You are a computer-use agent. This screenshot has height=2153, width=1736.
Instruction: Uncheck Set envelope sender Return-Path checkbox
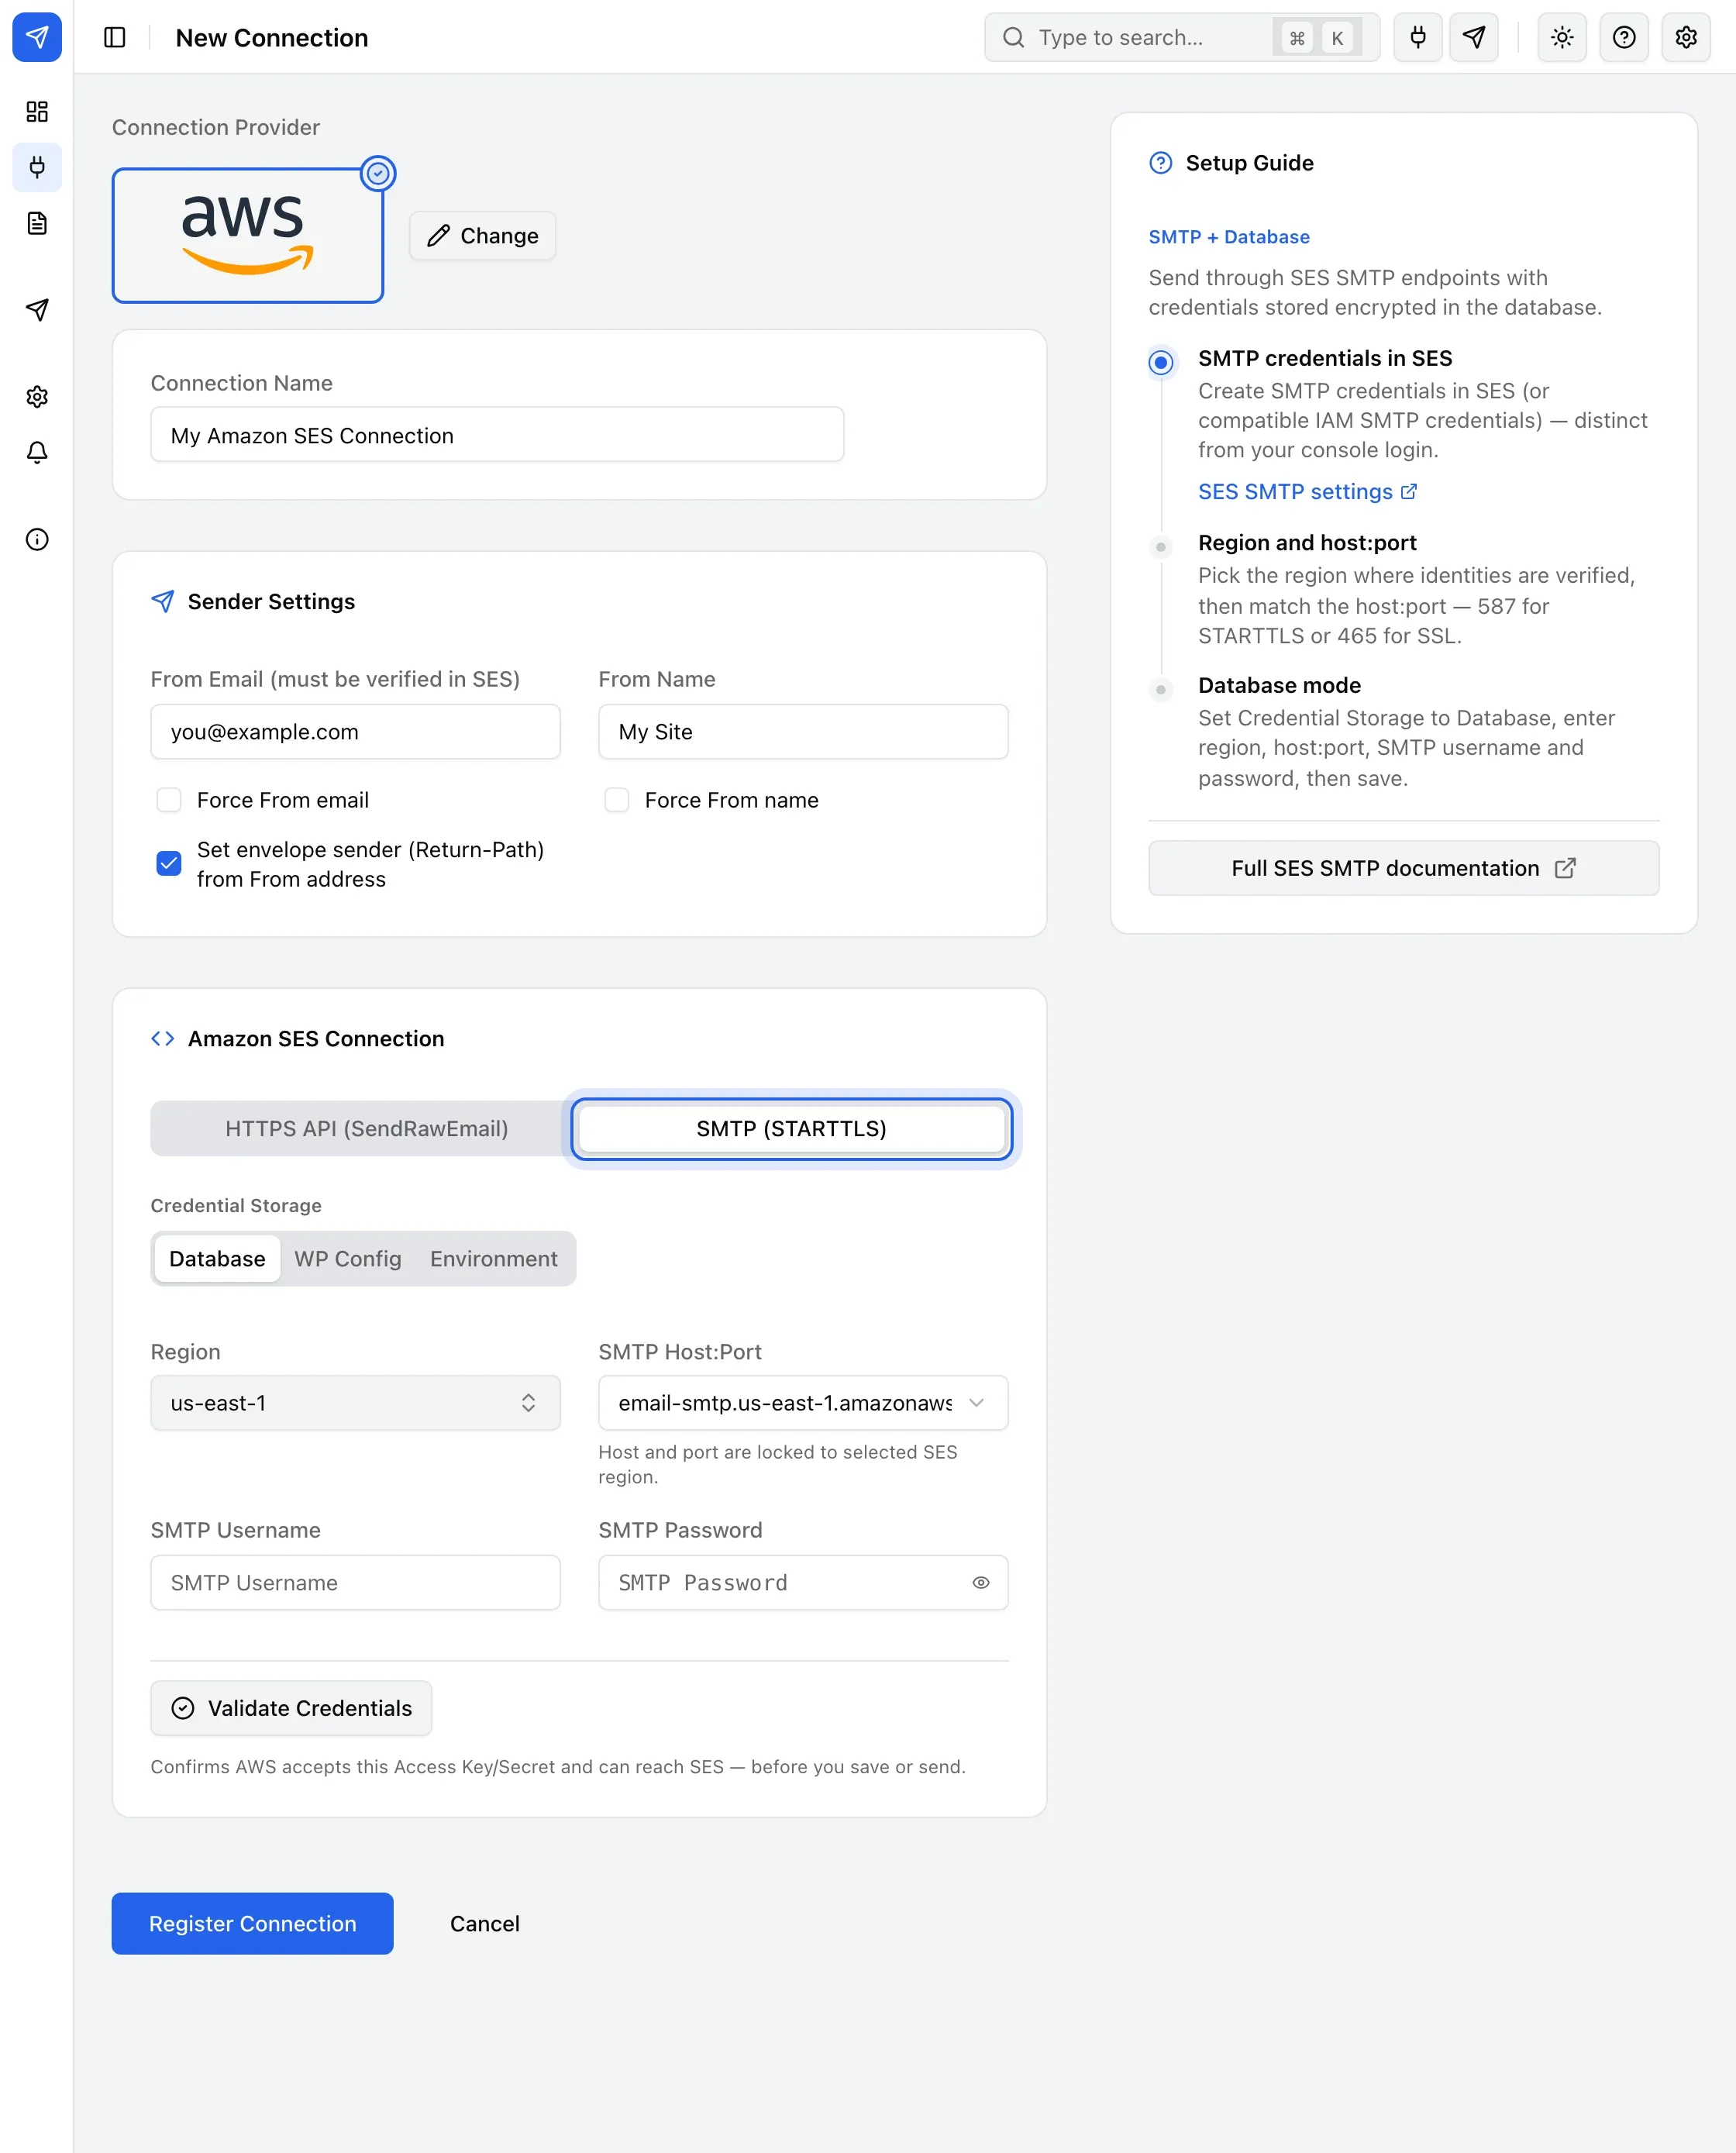169,864
